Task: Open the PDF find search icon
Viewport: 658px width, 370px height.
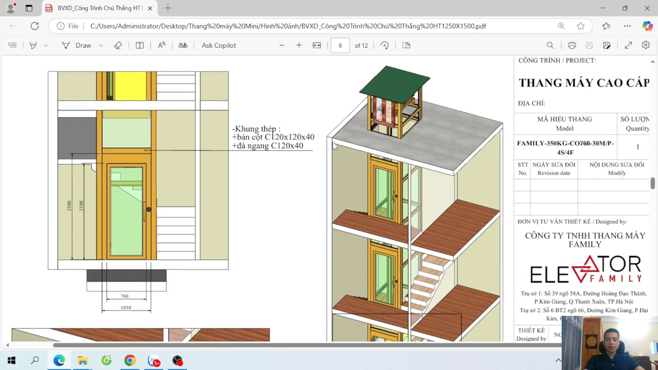Action: tap(550, 45)
